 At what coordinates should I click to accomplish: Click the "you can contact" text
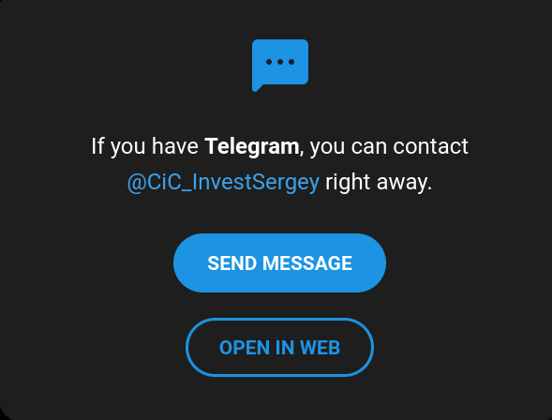(x=389, y=146)
